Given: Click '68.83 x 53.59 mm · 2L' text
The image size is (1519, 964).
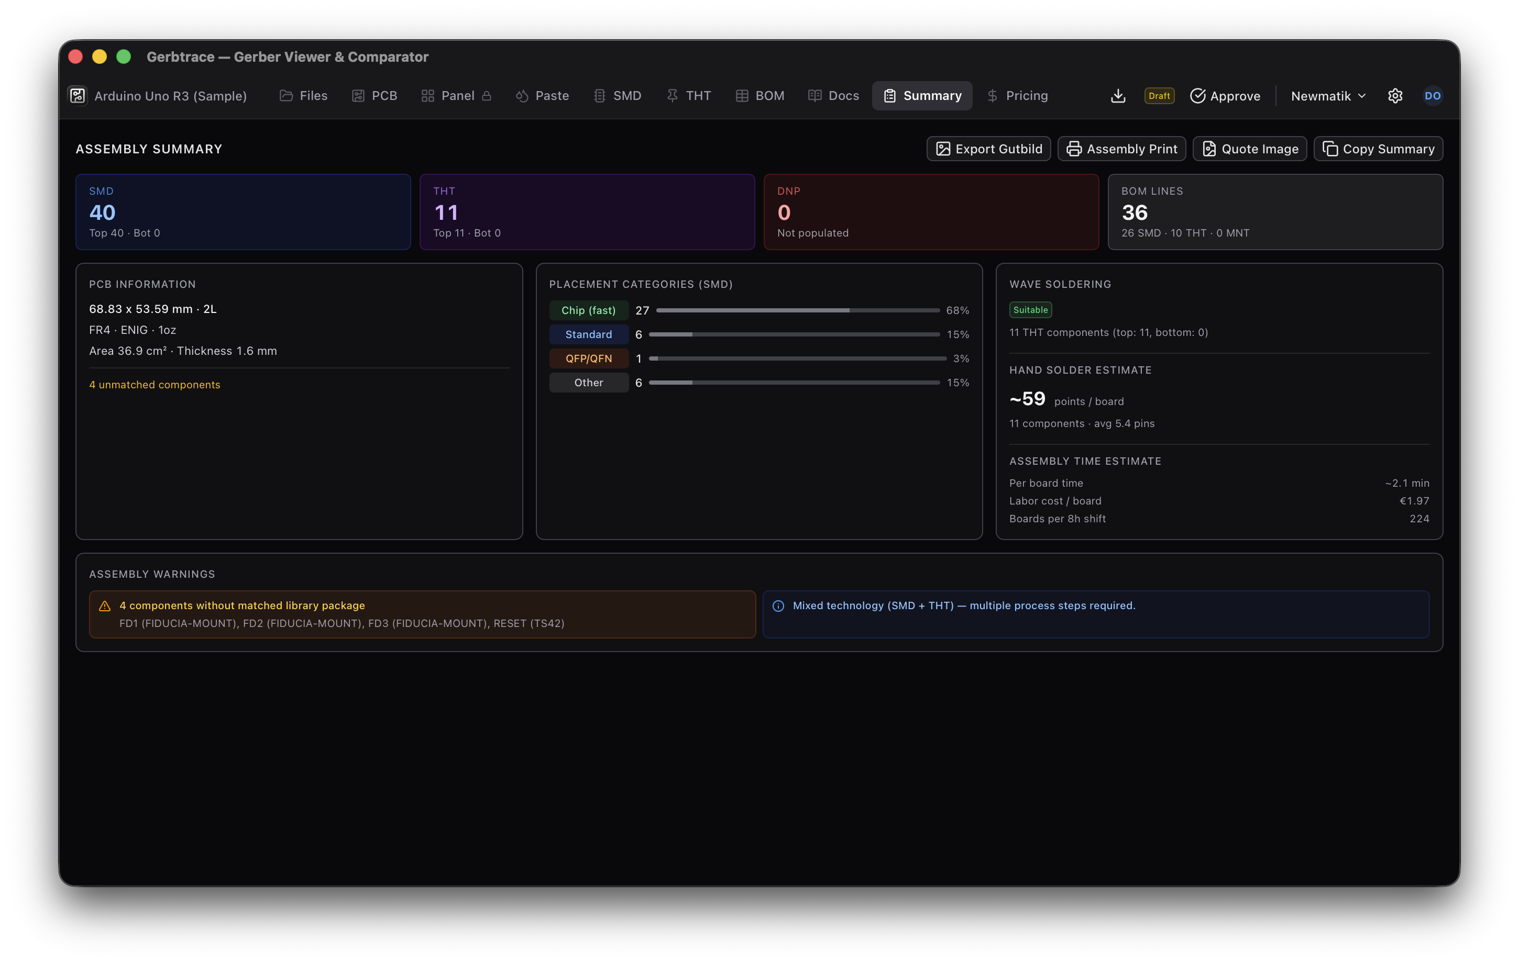Looking at the screenshot, I should coord(152,309).
